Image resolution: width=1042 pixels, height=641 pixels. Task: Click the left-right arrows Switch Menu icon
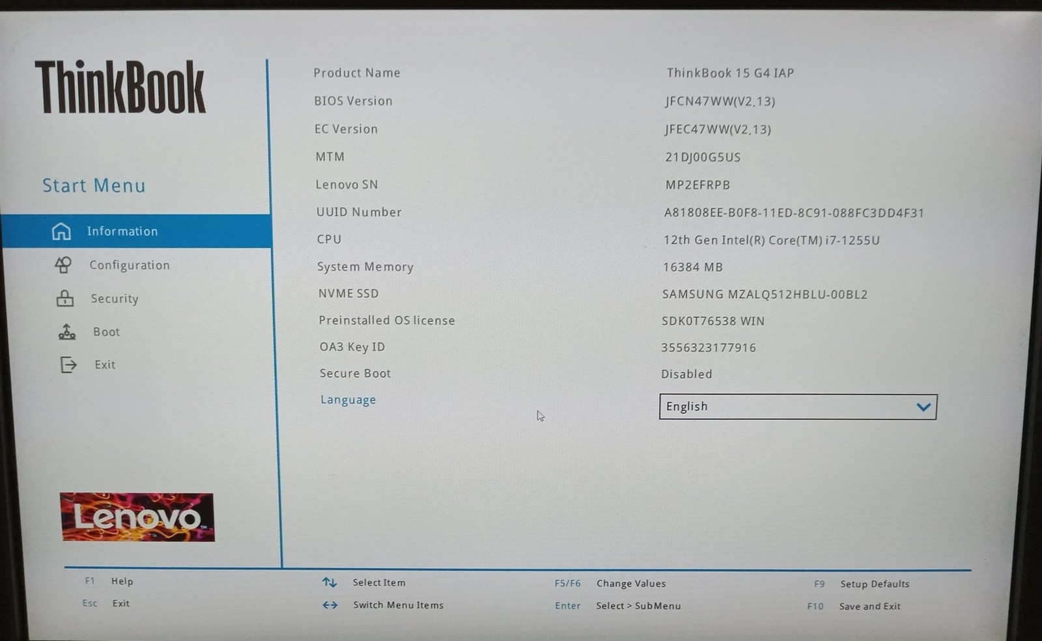(x=330, y=605)
